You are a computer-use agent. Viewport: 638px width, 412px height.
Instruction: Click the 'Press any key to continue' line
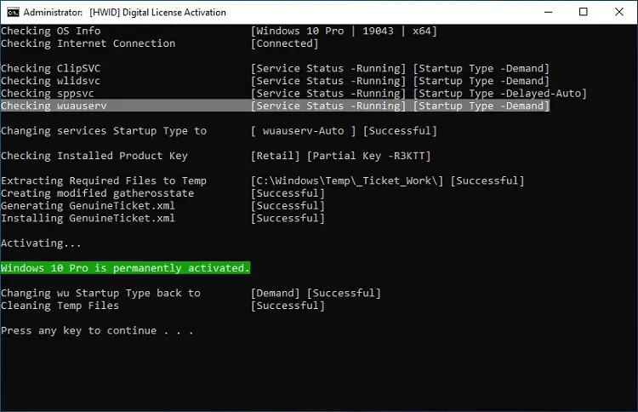point(97,330)
